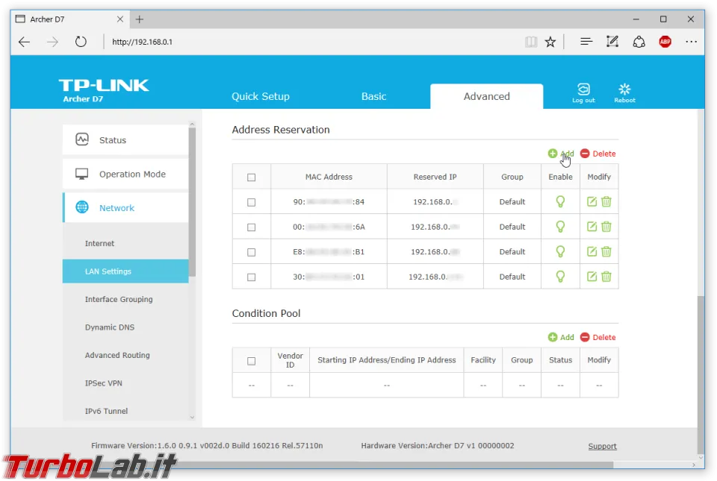Edit the reservation for MAC ending :01
This screenshot has width=717, height=481.
592,276
